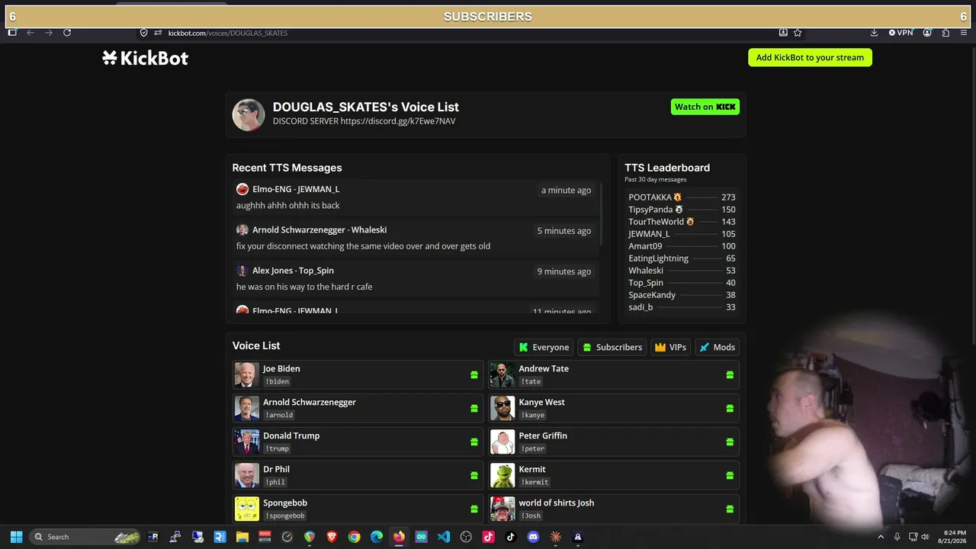Open the browser VPN button

click(x=901, y=33)
